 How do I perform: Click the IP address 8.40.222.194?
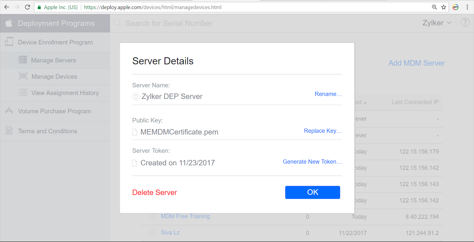point(422,217)
